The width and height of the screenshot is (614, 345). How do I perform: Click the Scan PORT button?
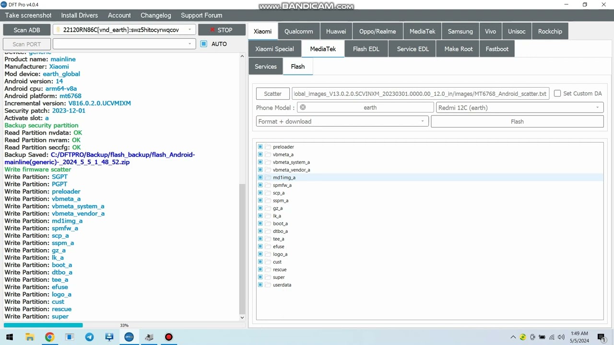click(27, 44)
